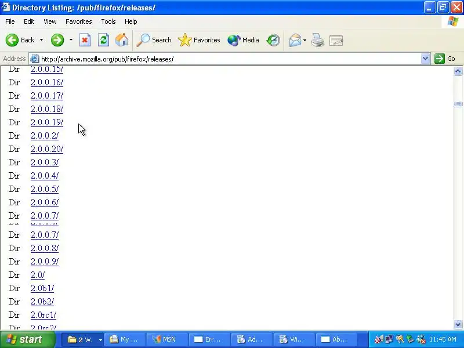
Task: Open the Edit menu
Action: coord(29,21)
